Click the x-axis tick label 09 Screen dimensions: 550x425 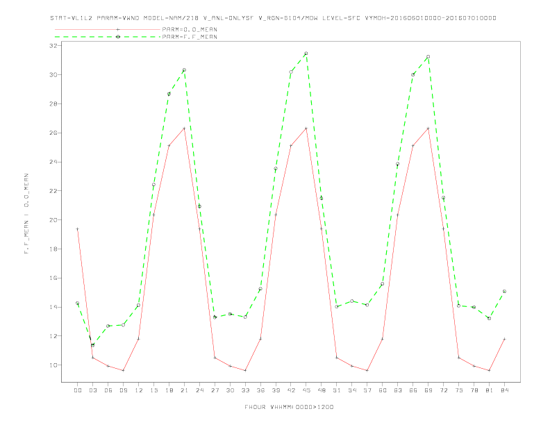pos(123,390)
